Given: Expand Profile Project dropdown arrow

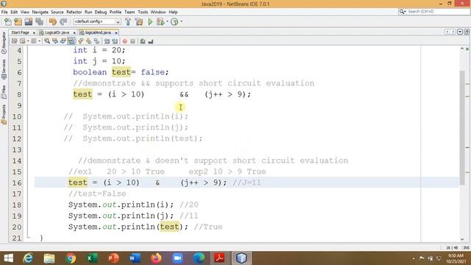Looking at the screenshot, I should coord(181,21).
